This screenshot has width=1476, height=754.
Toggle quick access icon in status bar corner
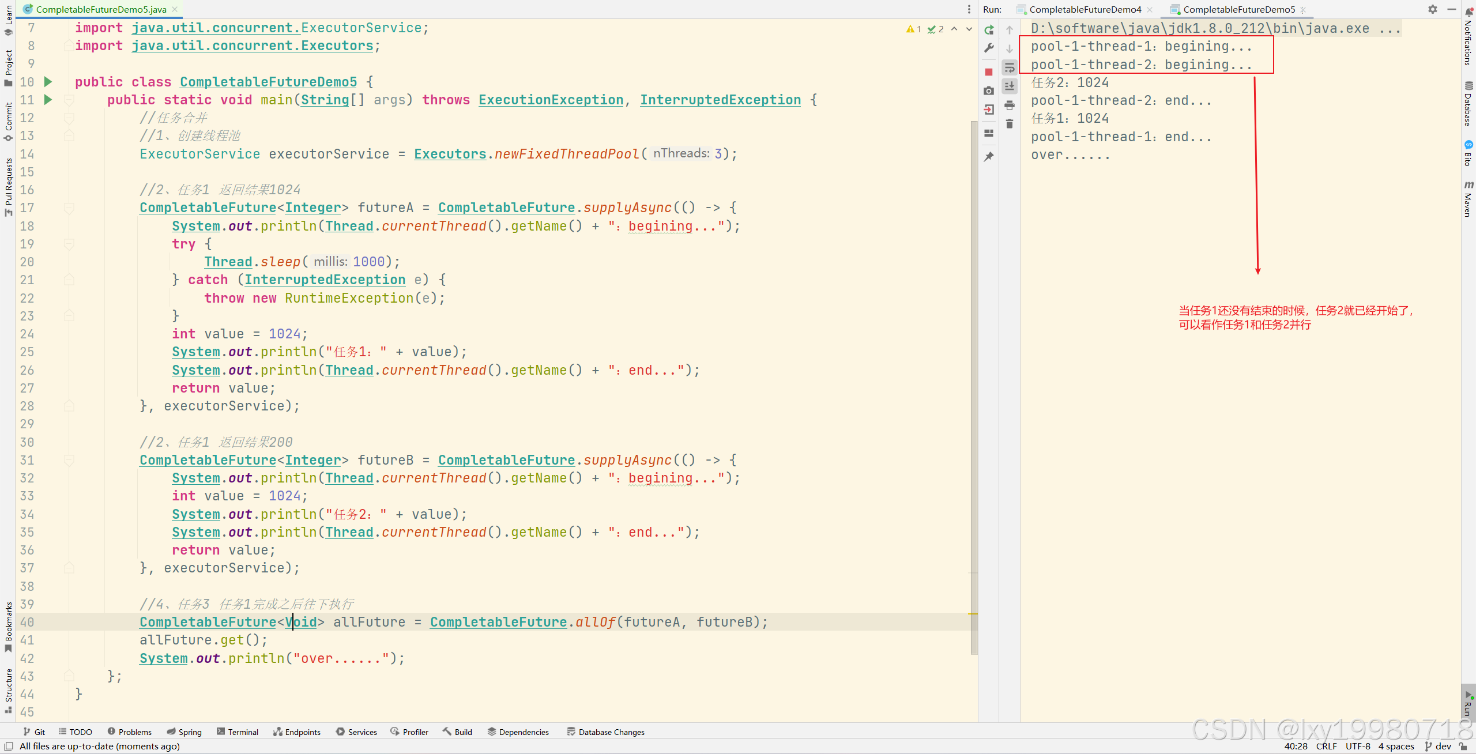coord(9,746)
